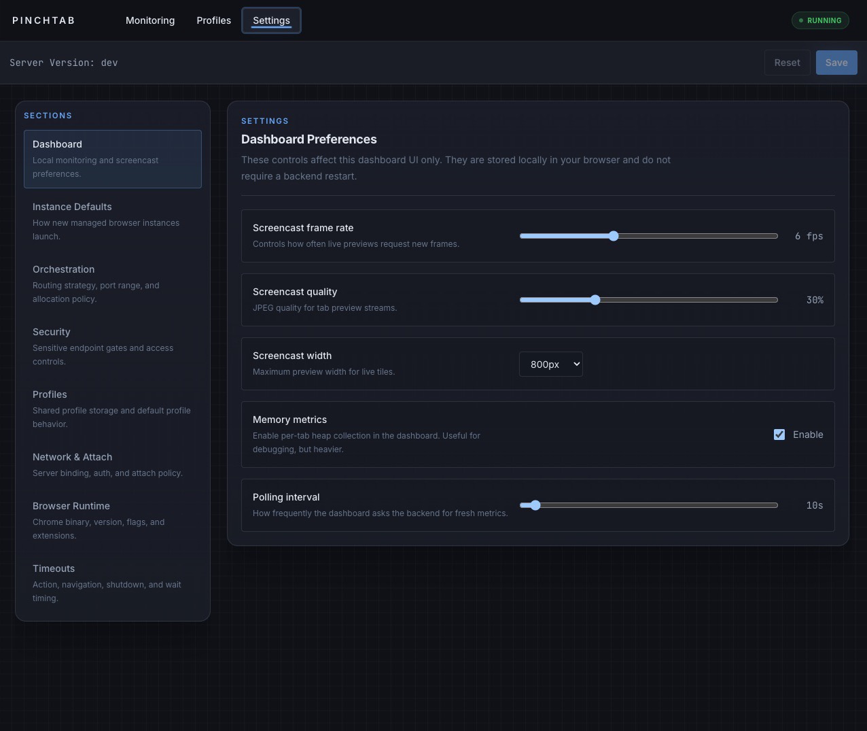Click the PINCHTAB logo

[x=43, y=20]
